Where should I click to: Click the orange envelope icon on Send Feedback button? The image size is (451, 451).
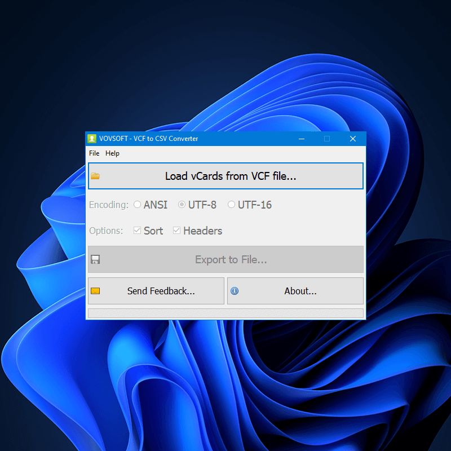click(95, 290)
